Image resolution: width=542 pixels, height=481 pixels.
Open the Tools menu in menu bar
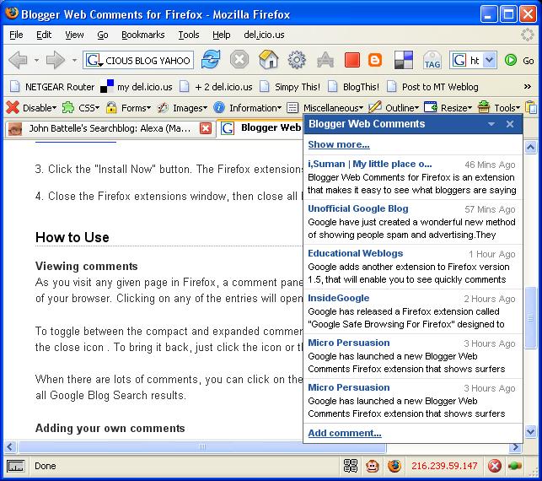point(188,35)
